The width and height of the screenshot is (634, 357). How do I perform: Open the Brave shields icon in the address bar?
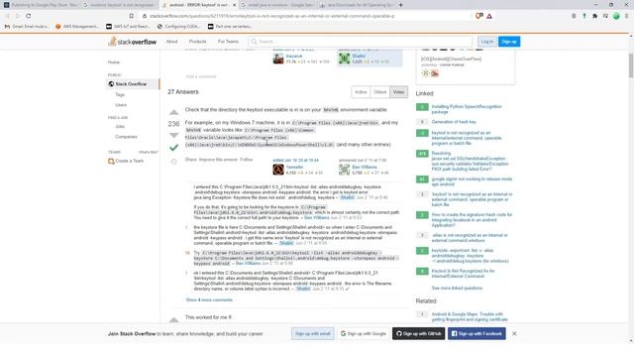point(479,16)
